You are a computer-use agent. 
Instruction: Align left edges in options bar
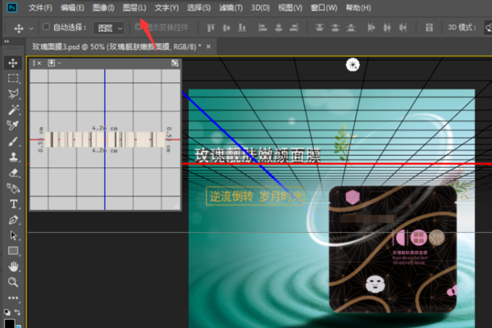click(x=262, y=28)
